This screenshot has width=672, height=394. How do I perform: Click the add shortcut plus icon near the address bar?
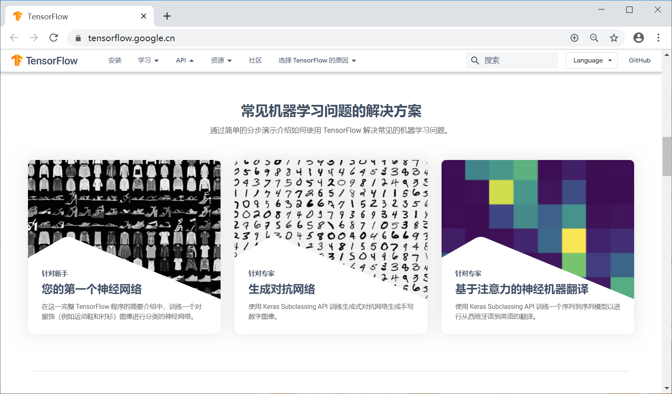coord(574,37)
